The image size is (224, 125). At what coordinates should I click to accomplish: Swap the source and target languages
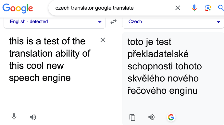click(114, 21)
